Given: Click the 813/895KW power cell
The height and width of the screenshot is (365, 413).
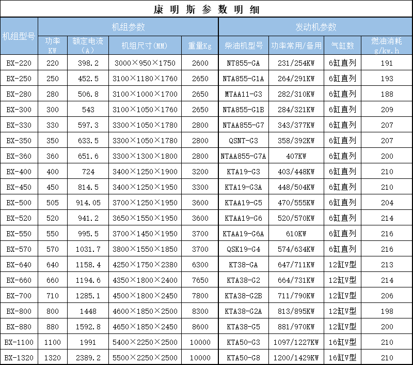Looking at the screenshot, I should tap(296, 311).
